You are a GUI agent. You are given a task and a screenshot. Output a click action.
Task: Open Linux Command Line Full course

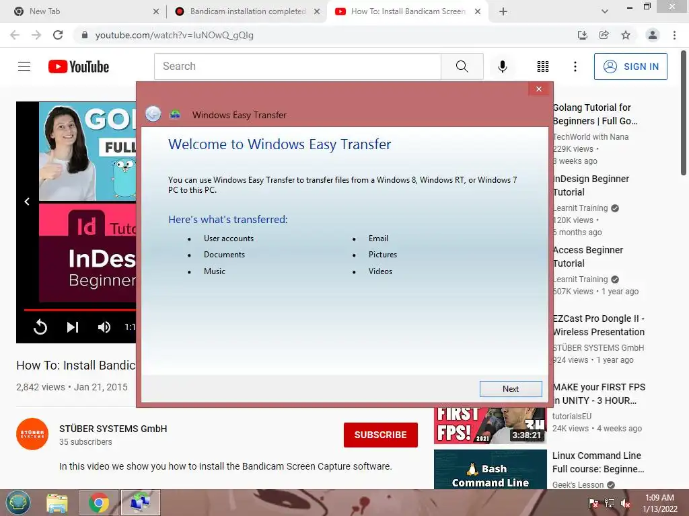pos(598,462)
